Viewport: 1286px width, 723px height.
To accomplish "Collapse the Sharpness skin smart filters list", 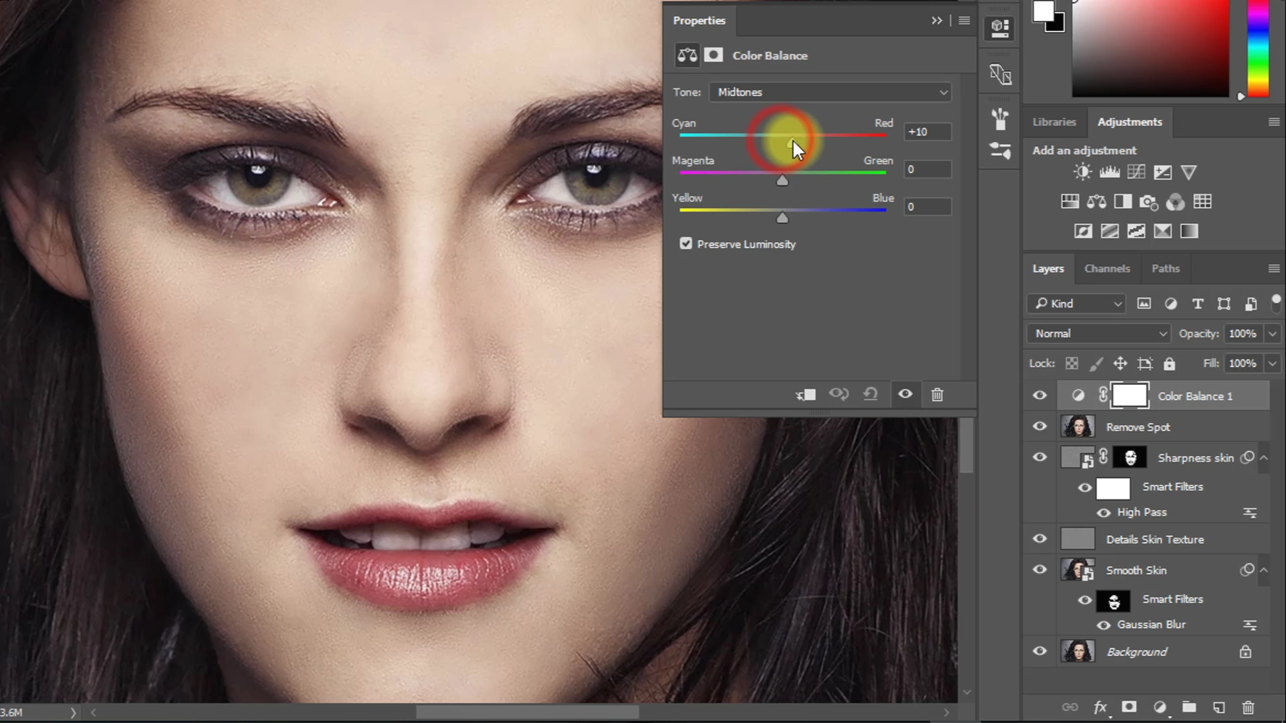I will (1265, 457).
